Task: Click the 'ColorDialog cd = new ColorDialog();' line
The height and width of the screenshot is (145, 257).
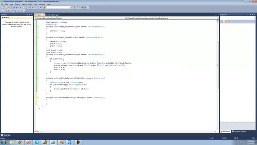Action: tap(66, 83)
